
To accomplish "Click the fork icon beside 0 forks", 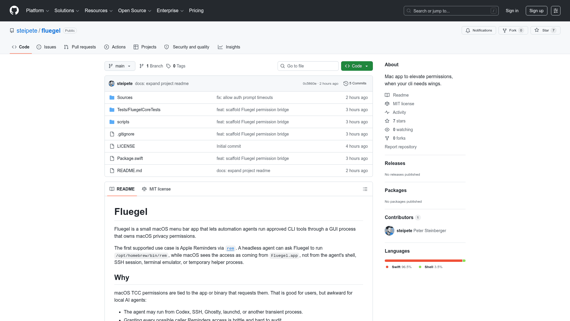I will [x=387, y=138].
